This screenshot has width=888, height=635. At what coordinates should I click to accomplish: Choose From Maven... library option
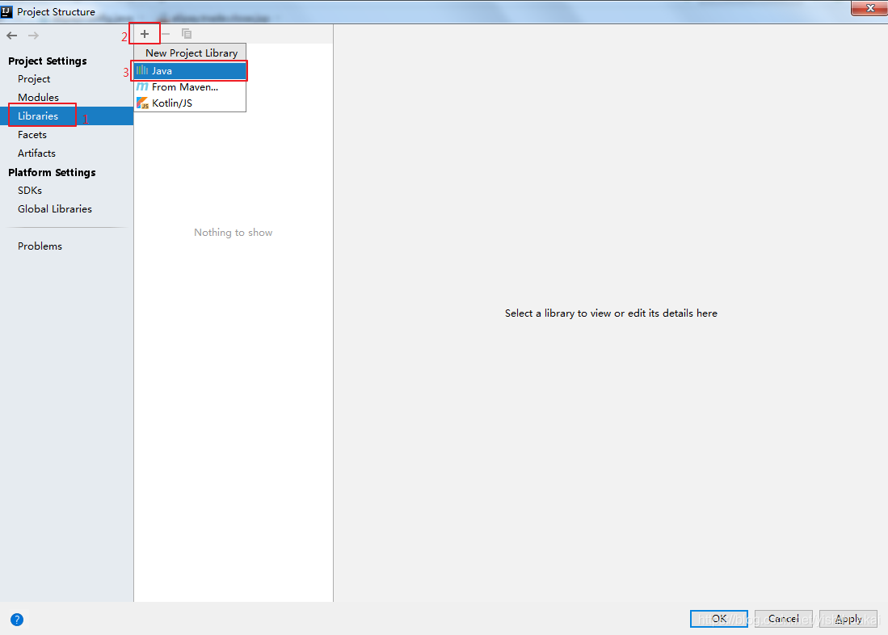pos(190,86)
